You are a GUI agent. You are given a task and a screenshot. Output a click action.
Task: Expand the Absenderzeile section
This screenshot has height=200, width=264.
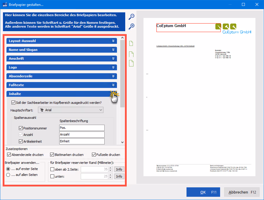pos(62,76)
